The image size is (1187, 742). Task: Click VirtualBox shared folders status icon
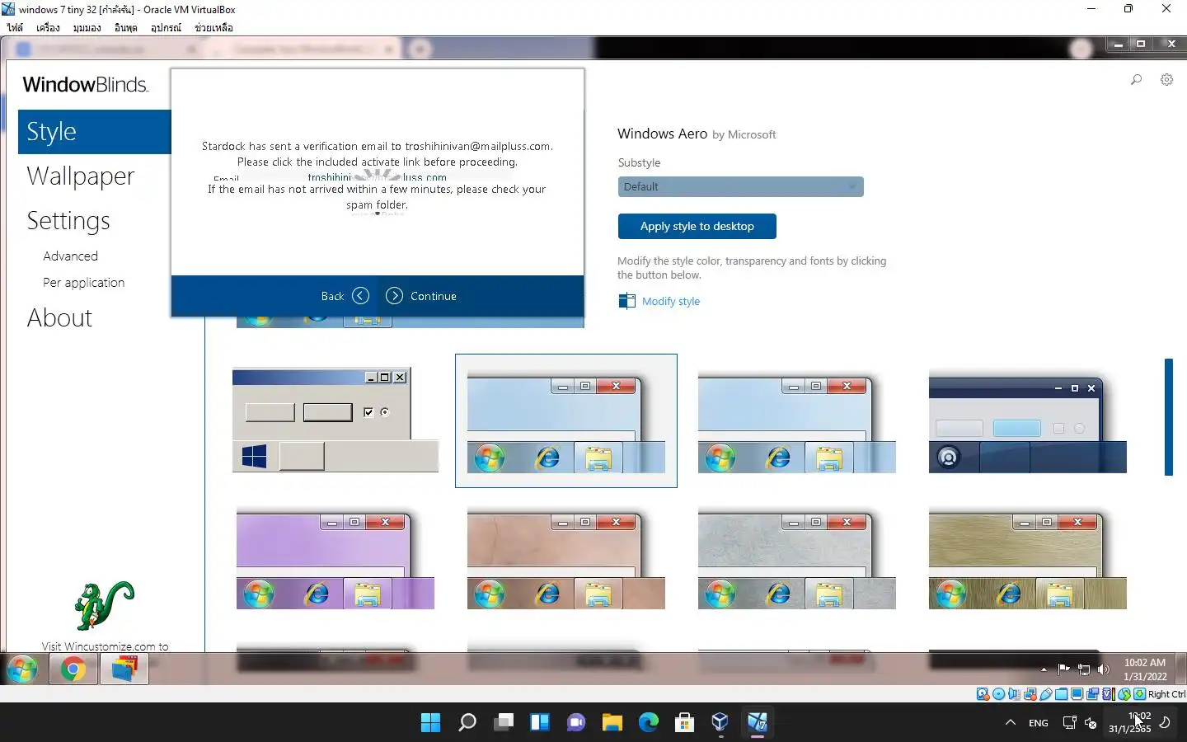[1061, 694]
